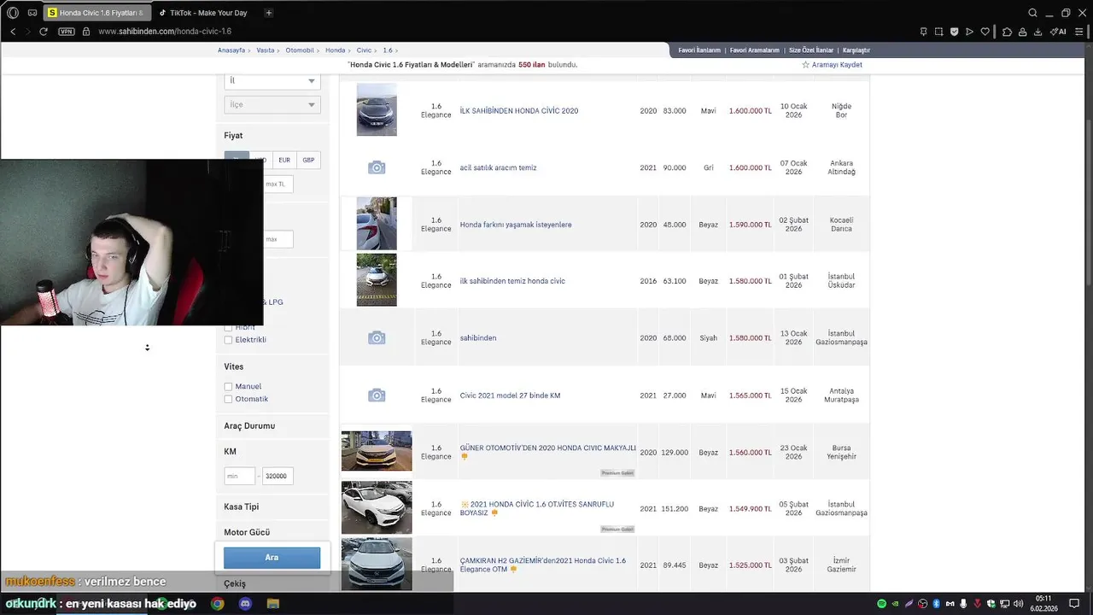
Task: Click KM max field showing 320000
Action: (x=278, y=476)
